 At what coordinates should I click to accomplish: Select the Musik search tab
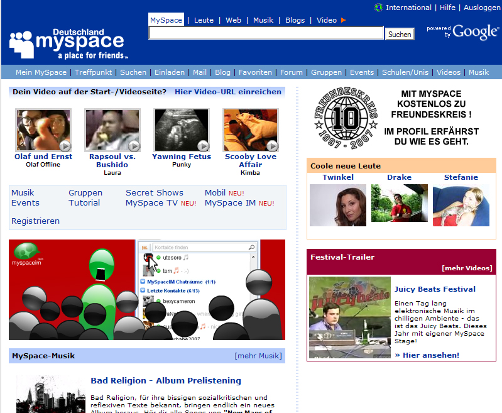(263, 20)
